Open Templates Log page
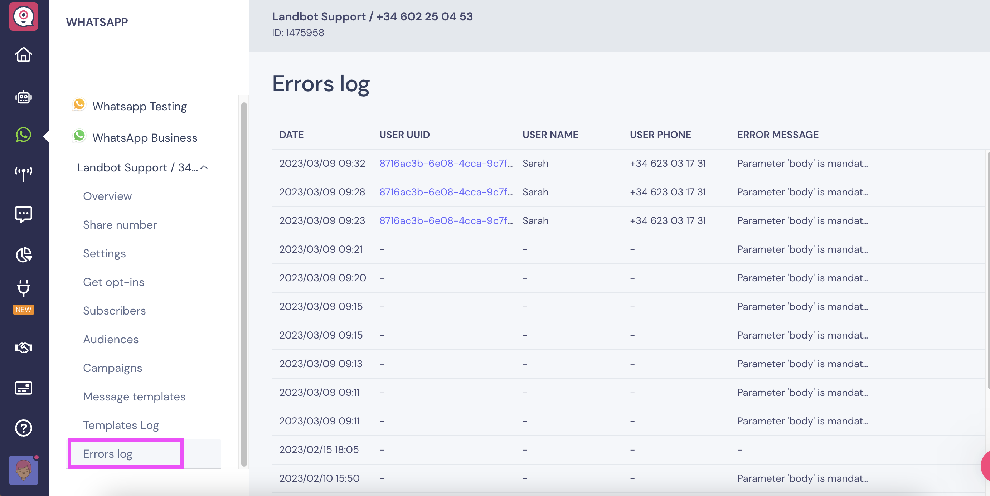The image size is (990, 496). (121, 425)
